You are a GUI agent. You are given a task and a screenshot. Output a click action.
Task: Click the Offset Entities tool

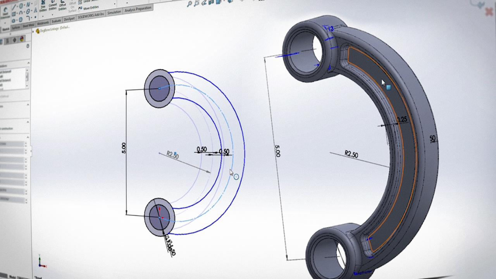(x=62, y=5)
